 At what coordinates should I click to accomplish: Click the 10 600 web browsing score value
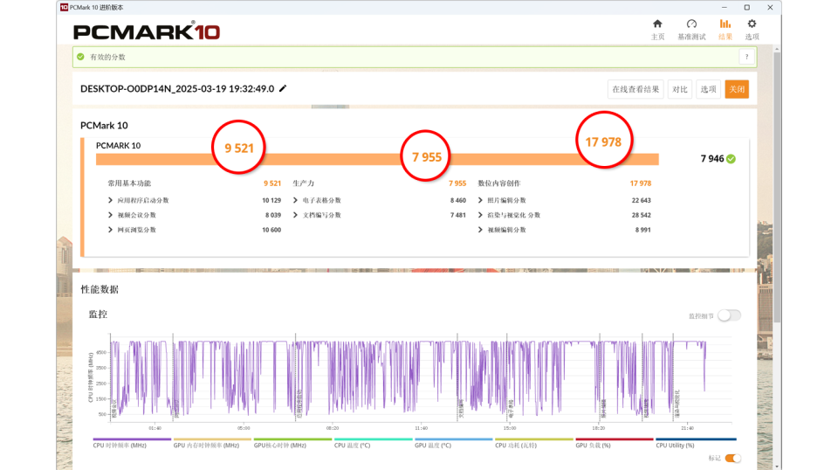pyautogui.click(x=271, y=230)
